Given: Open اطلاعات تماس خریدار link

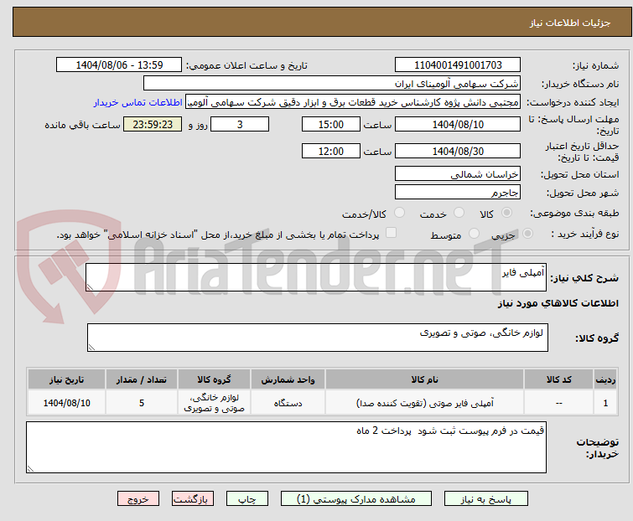Looking at the screenshot, I should (x=138, y=102).
